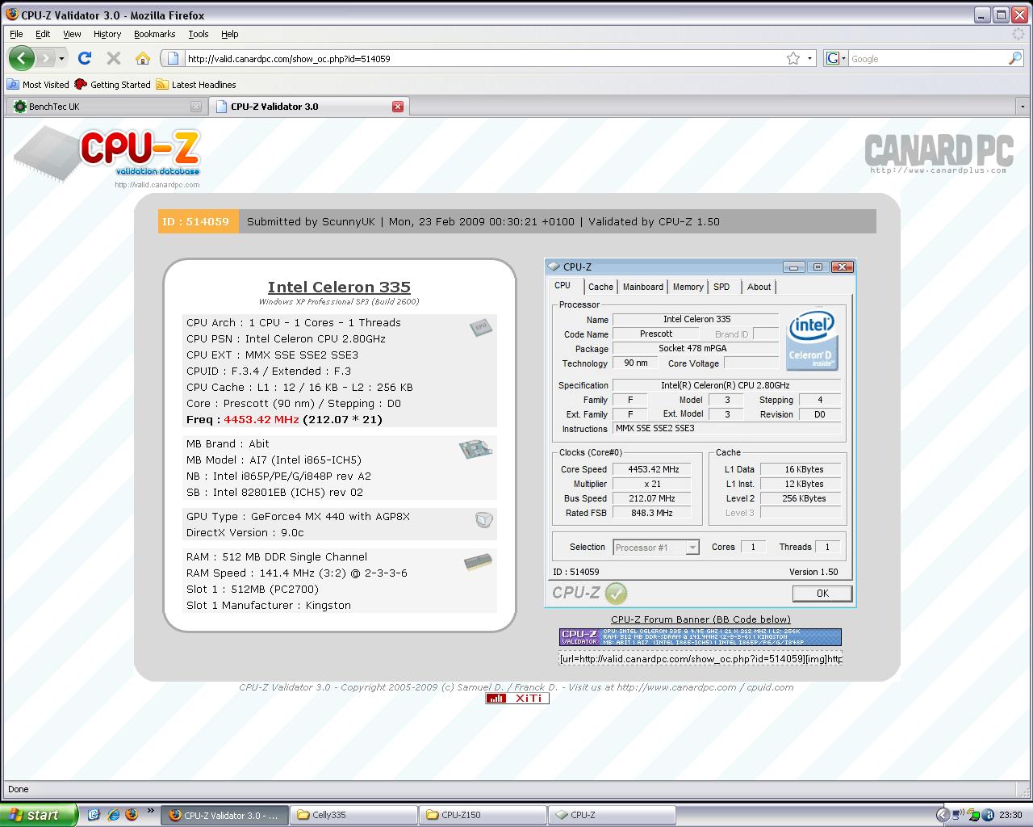Select the Cache tab in CPU-Z
Viewport: 1033px width, 827px height.
click(x=600, y=287)
